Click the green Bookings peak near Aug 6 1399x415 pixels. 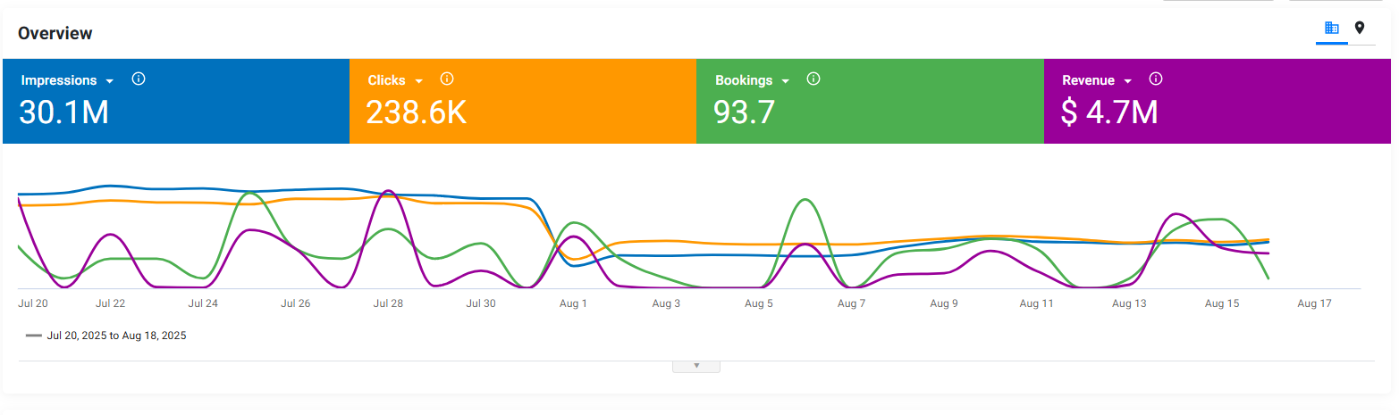coord(805,200)
